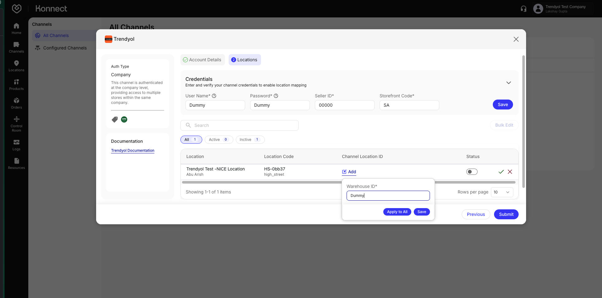Open Orders in the sidebar
The height and width of the screenshot is (298, 602).
[16, 103]
